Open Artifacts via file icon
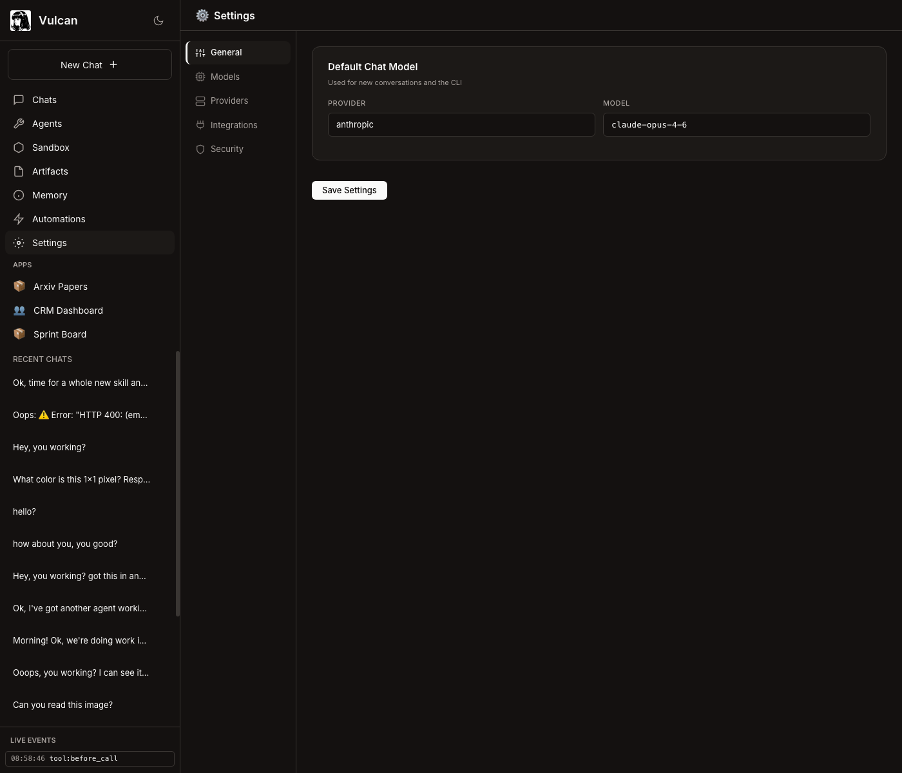 click(x=19, y=171)
